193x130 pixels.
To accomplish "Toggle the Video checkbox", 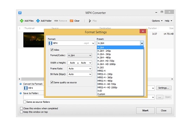I will coord(52,50).
